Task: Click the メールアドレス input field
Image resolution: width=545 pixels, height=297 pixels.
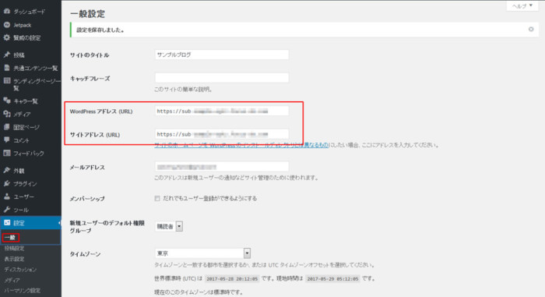Action: pyautogui.click(x=222, y=167)
